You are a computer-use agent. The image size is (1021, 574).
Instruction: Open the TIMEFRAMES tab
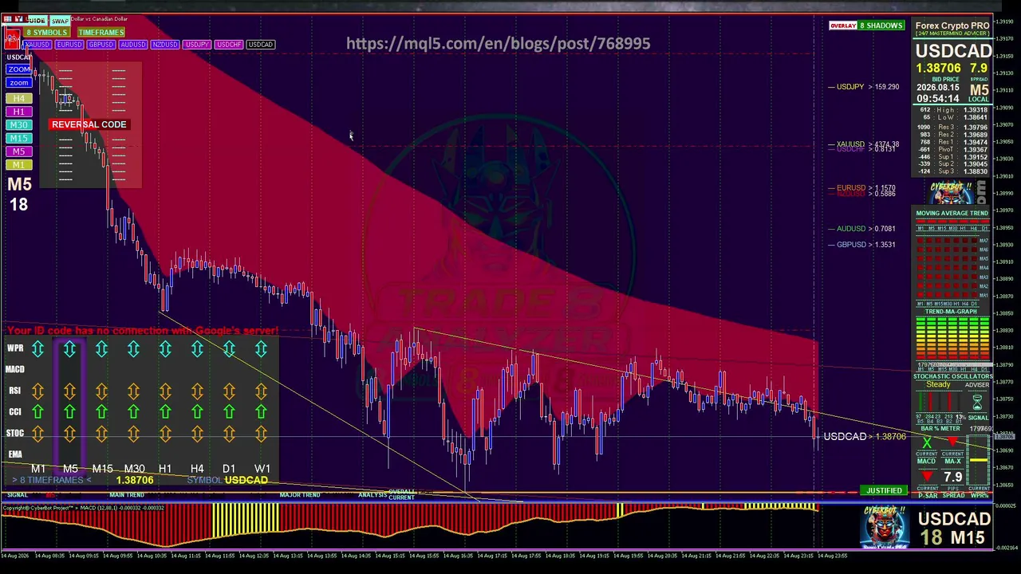(x=101, y=33)
